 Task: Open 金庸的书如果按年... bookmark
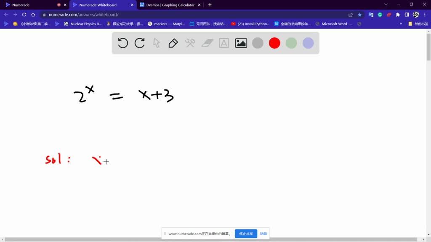293,24
